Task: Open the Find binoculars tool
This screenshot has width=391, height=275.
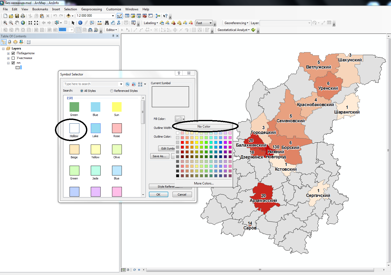Action: pos(107,23)
